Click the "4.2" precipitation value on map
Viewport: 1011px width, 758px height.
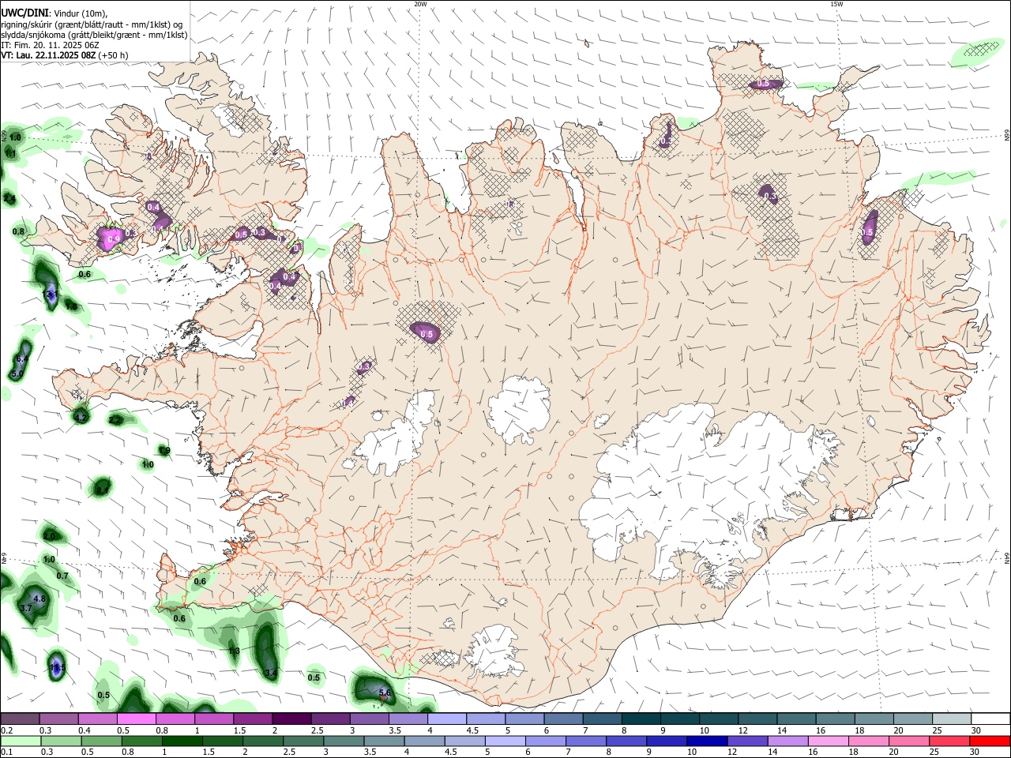coord(81,417)
